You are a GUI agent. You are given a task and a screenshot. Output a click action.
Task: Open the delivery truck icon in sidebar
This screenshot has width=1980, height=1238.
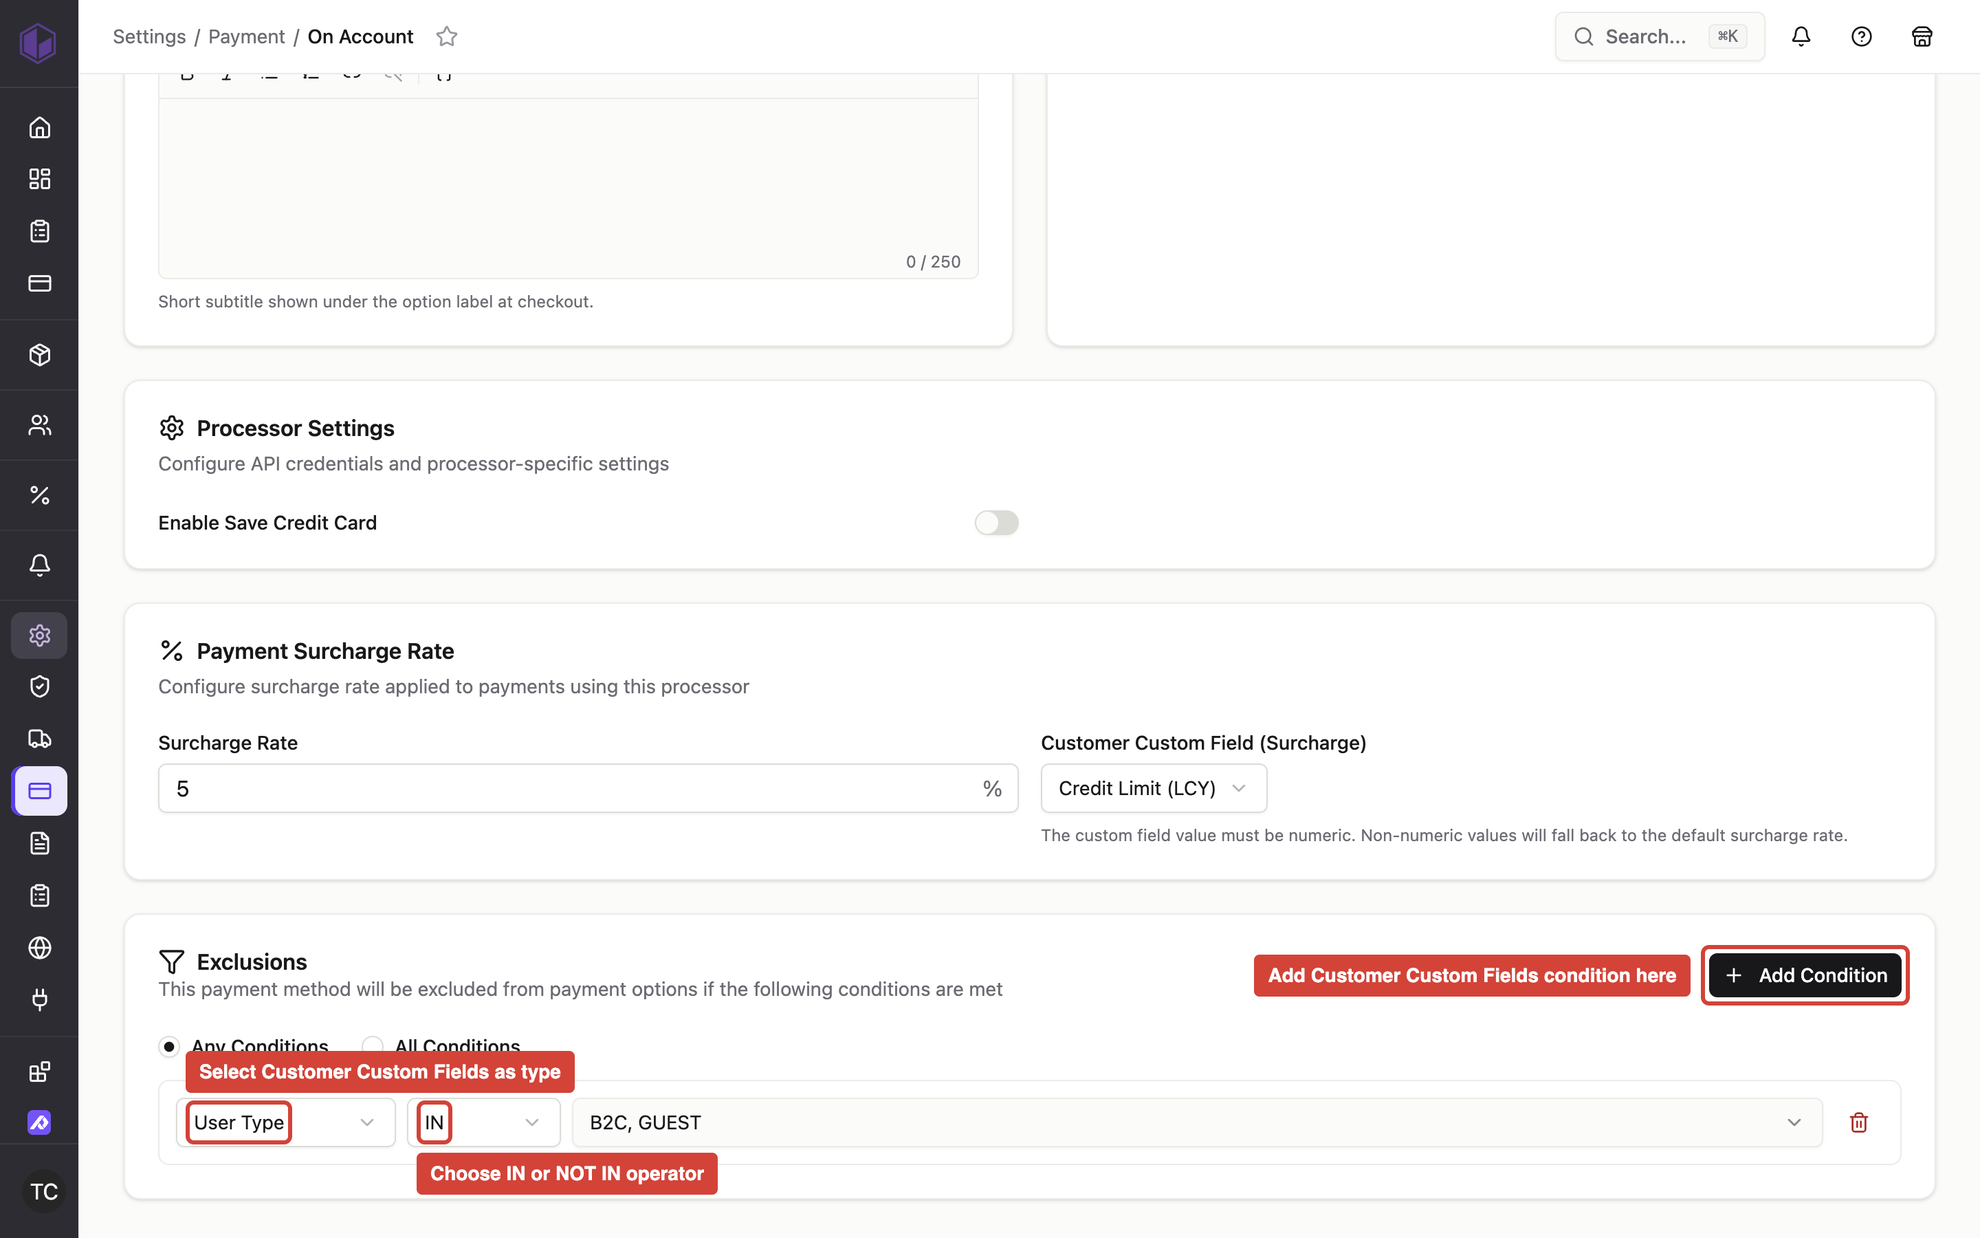tap(39, 739)
